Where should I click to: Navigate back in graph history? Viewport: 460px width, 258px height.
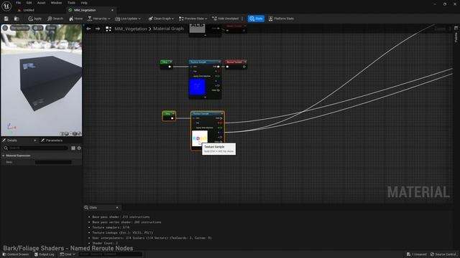[x=88, y=29]
